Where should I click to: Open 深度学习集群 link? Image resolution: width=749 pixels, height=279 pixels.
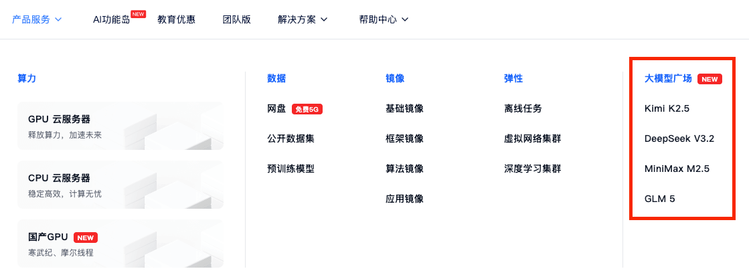tap(532, 169)
